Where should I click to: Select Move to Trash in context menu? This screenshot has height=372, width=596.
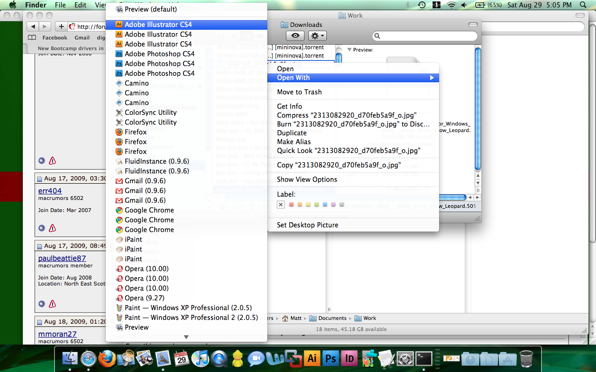[353, 92]
